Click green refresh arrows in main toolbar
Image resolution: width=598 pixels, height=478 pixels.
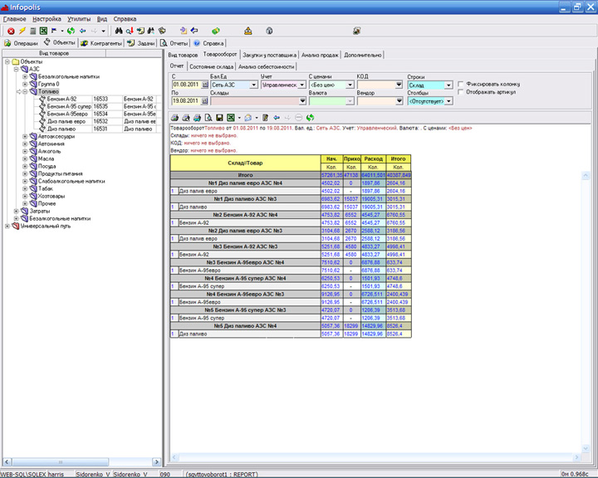pos(71,31)
